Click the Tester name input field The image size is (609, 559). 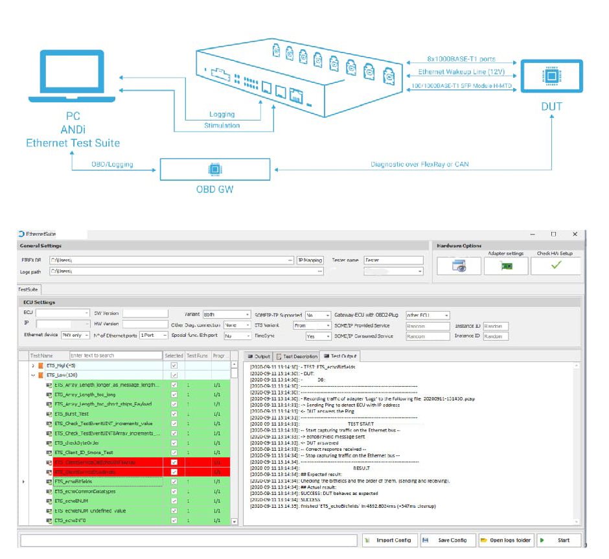click(393, 260)
